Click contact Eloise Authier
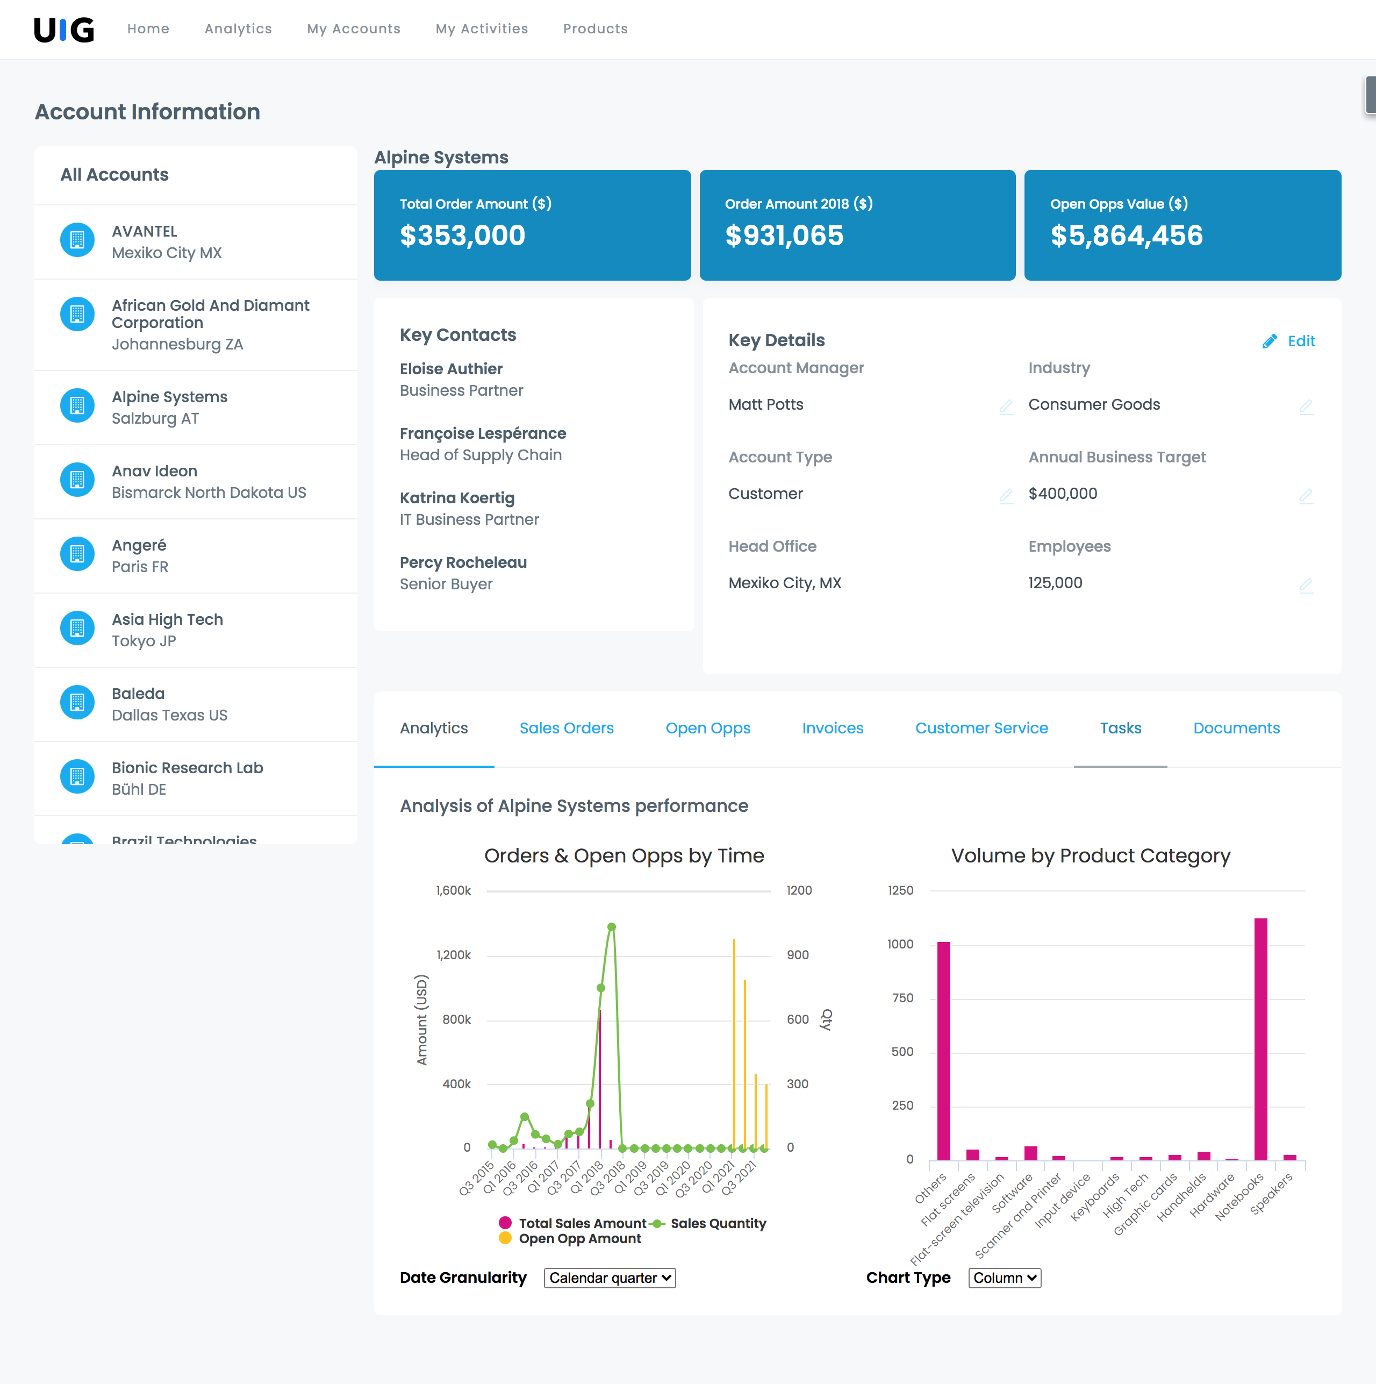 point(450,369)
